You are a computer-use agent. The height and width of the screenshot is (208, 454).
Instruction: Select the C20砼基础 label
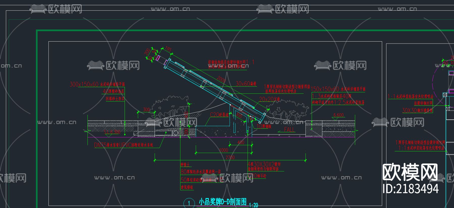coord(219,115)
